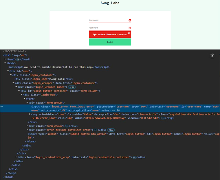The height and width of the screenshot is (180, 220).
Task: Click the ellipsis badge in error-message-container
Action: click(96, 130)
